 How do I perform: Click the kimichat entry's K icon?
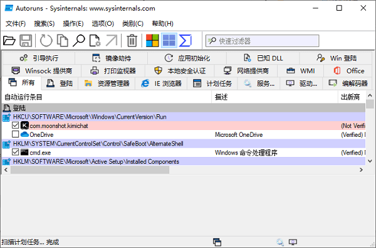click(x=24, y=126)
